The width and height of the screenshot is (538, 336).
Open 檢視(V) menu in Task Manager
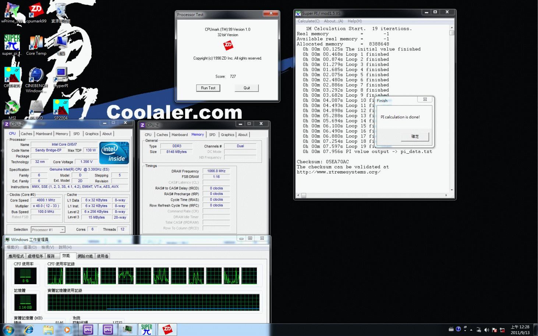[x=47, y=247]
